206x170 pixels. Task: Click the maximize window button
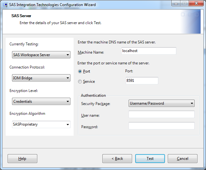[184, 3]
